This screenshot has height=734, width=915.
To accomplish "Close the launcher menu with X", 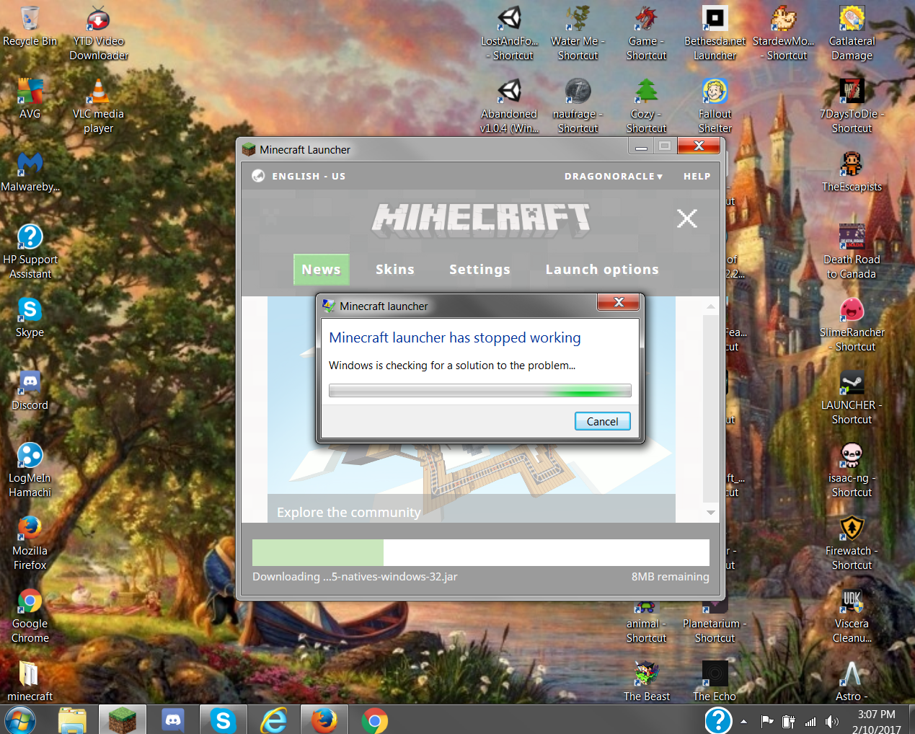I will click(x=687, y=218).
